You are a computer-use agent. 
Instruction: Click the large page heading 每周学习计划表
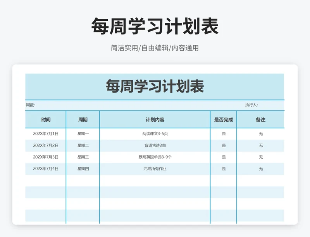click(x=155, y=26)
